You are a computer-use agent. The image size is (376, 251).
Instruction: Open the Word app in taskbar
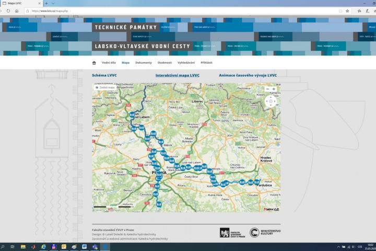tap(84, 246)
